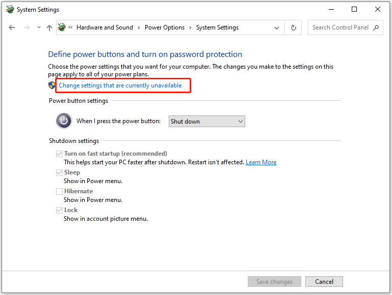
Task: Click the forward navigation arrow
Action: [27, 27]
